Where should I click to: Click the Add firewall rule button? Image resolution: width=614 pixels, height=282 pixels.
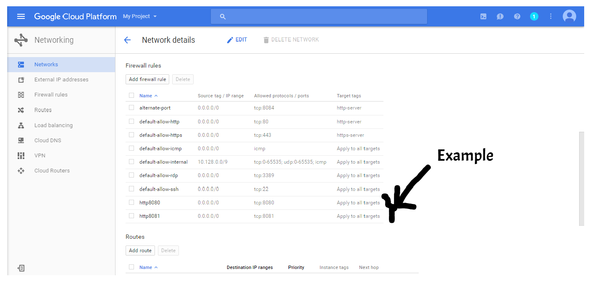point(147,79)
